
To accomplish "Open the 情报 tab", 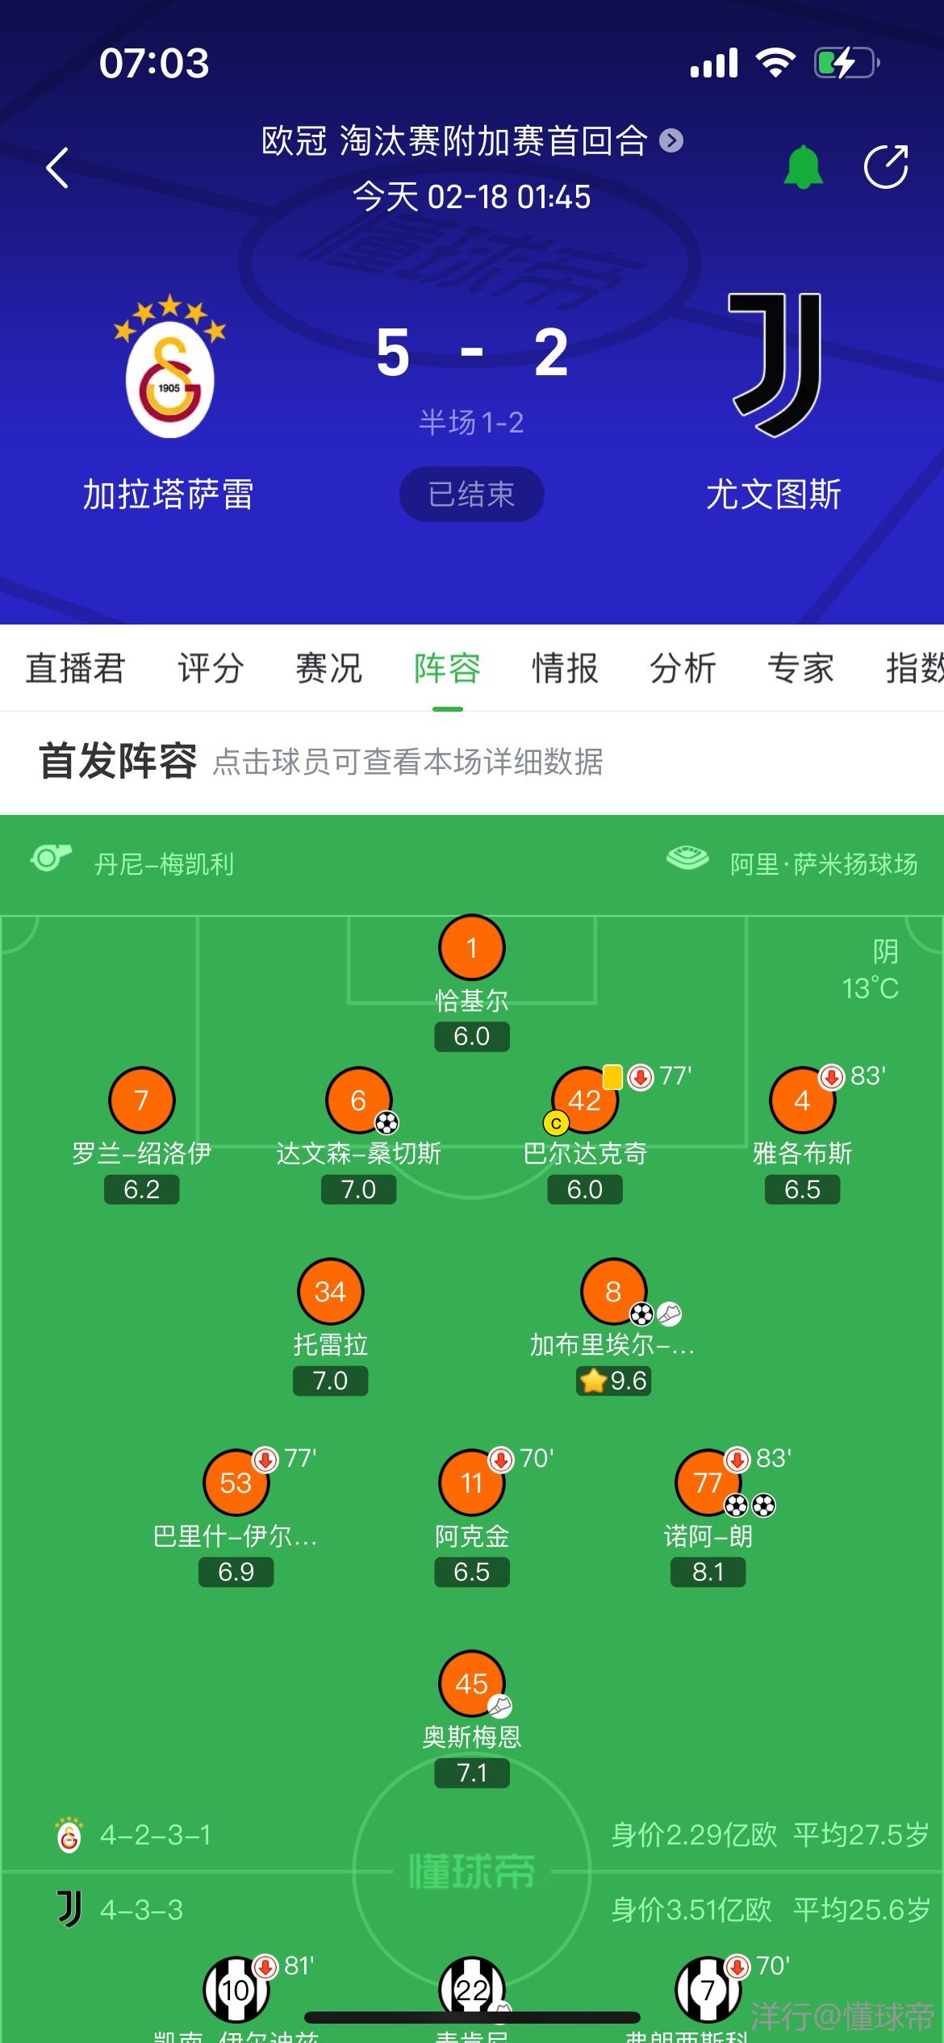I will [x=565, y=668].
